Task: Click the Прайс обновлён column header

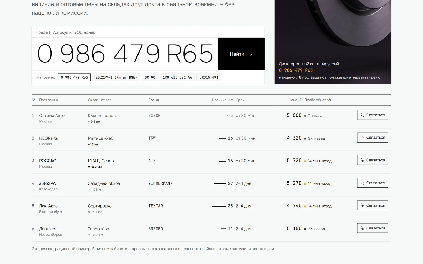Action: tap(318, 100)
